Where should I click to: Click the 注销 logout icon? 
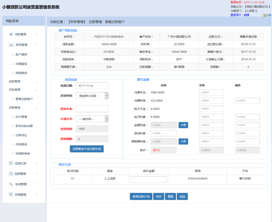point(264,15)
